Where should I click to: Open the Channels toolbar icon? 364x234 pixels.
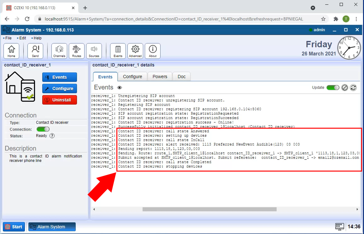click(x=59, y=51)
